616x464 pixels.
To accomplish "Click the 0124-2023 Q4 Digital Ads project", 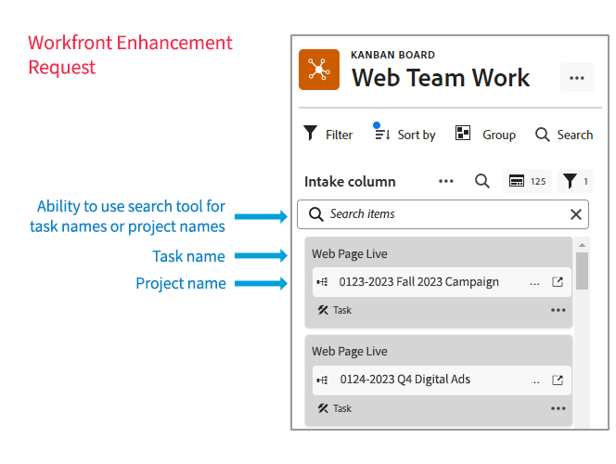I will (x=404, y=380).
